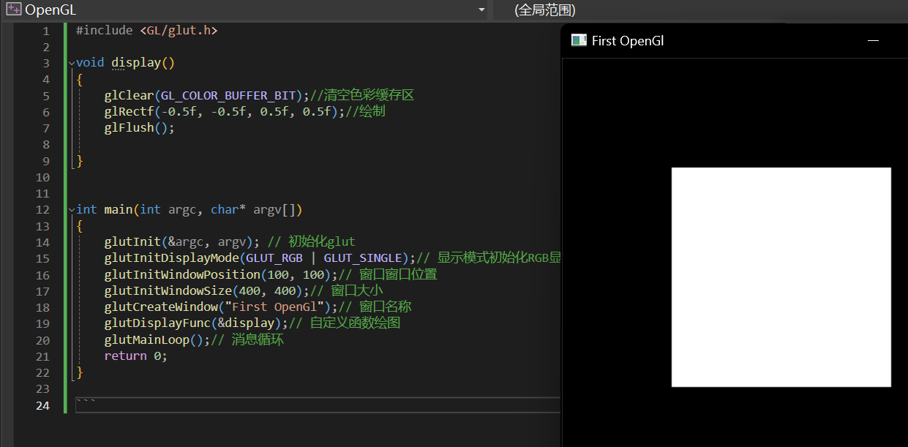The image size is (908, 447).
Task: Click the glutInit(&argc, argv) call
Action: pos(182,242)
